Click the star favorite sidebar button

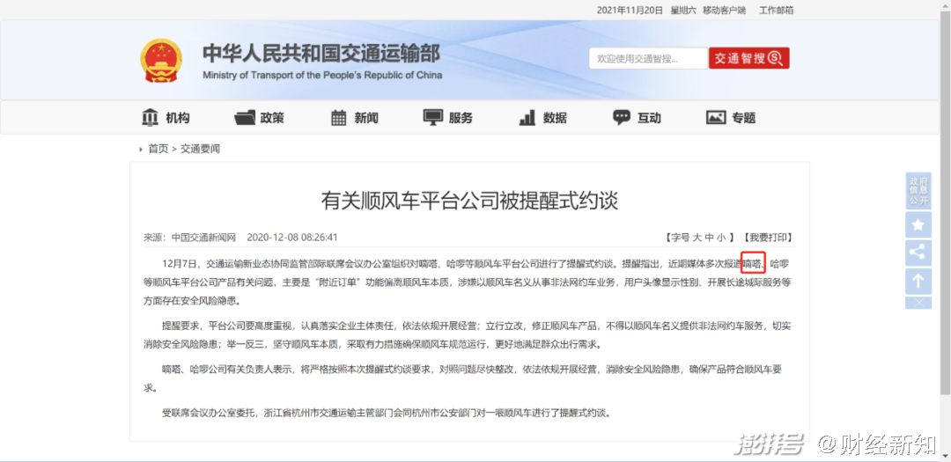pyautogui.click(x=918, y=225)
